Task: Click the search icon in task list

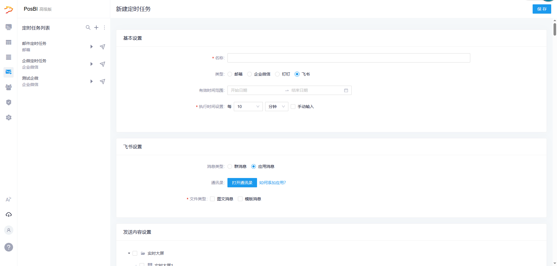Action: [x=88, y=27]
